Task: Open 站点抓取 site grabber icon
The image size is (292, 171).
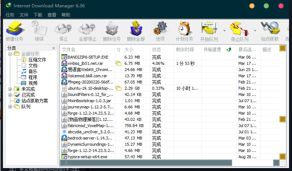Action: click(270, 28)
